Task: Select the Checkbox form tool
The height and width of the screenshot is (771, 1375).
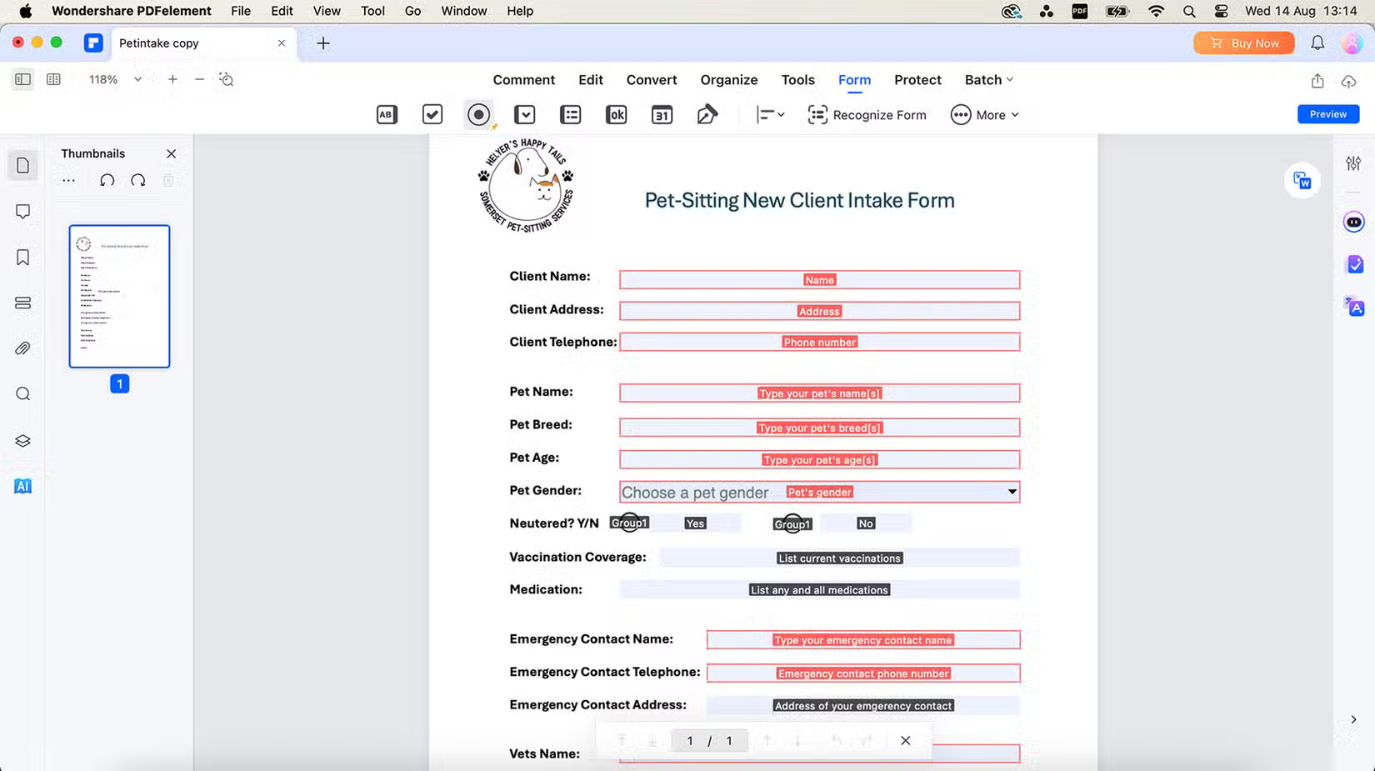Action: pos(432,114)
